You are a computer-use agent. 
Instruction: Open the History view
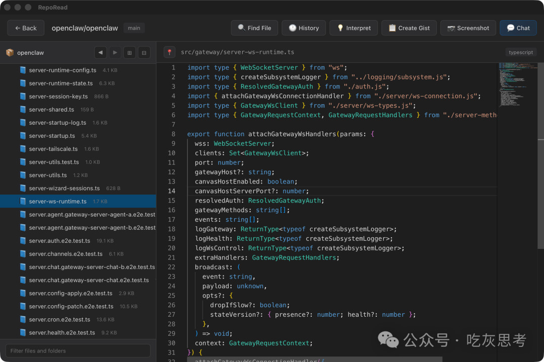[x=304, y=28]
